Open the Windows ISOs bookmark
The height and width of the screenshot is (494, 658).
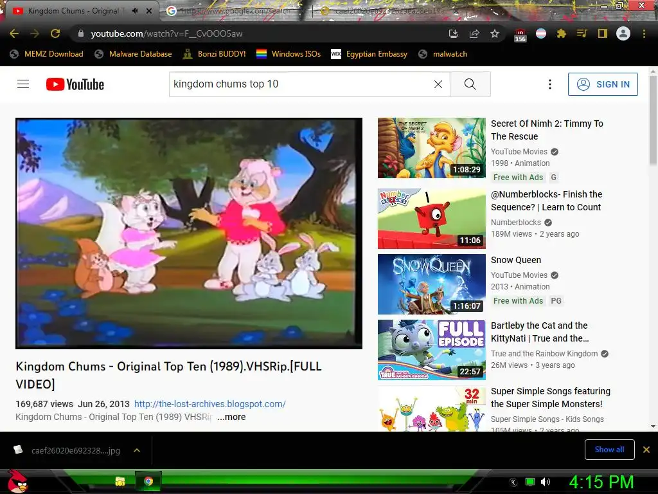[289, 54]
